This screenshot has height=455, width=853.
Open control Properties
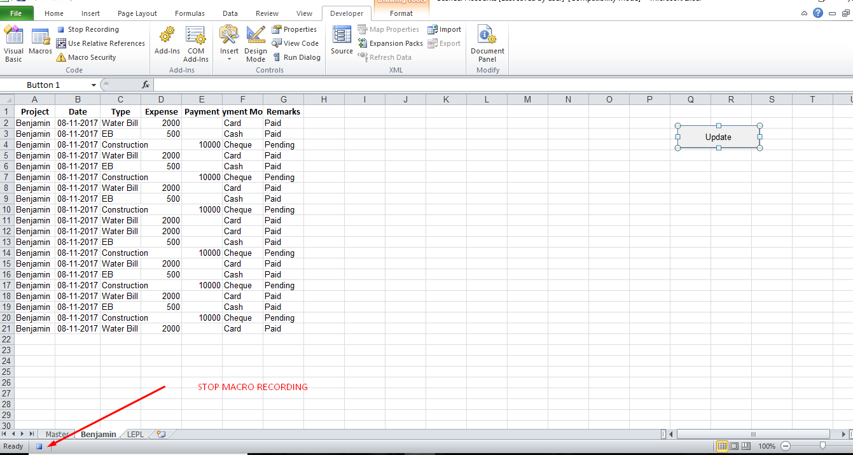coord(295,29)
